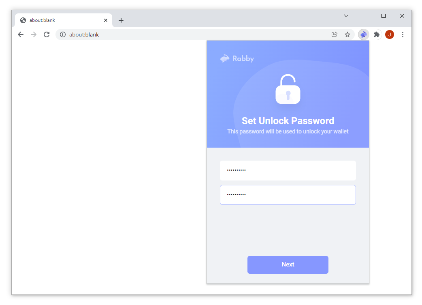Go back to previous page
Screen dimensions: 422x305
pos(21,34)
